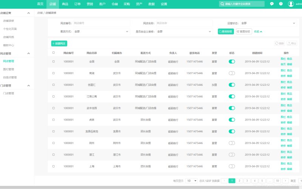Toggle status switch for 全国 store row
The image size is (302, 189).
coord(232,62)
